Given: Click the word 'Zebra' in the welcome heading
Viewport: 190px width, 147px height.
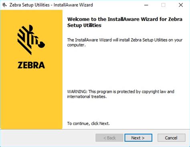Looking at the screenshot, I should tap(175, 19).
